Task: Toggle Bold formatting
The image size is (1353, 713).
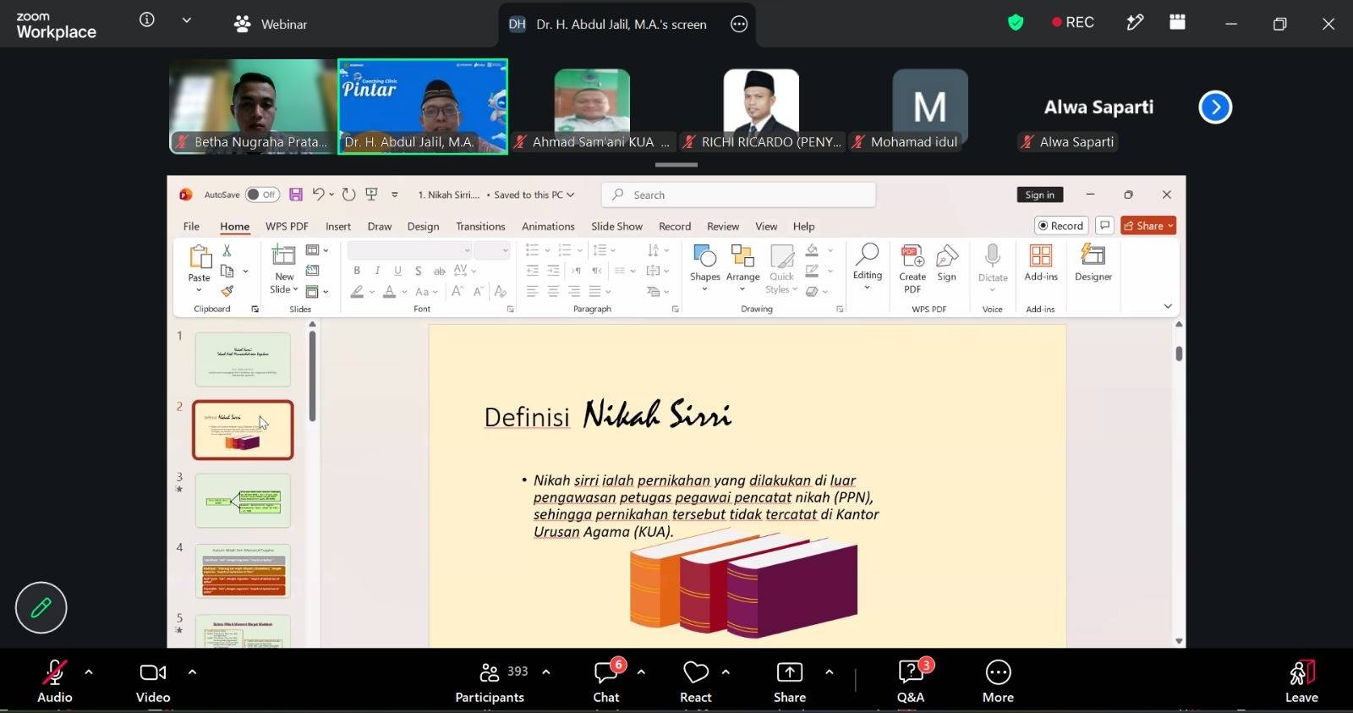Action: point(357,271)
